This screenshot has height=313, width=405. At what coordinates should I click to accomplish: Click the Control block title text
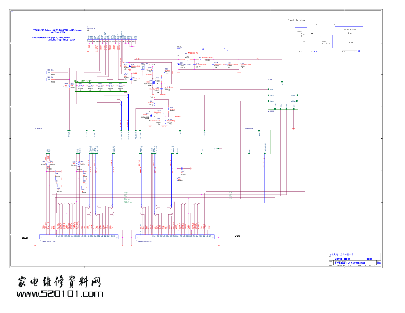pyautogui.click(x=342, y=259)
